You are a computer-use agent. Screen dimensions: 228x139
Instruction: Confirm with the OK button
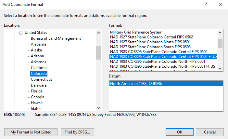[180, 132]
